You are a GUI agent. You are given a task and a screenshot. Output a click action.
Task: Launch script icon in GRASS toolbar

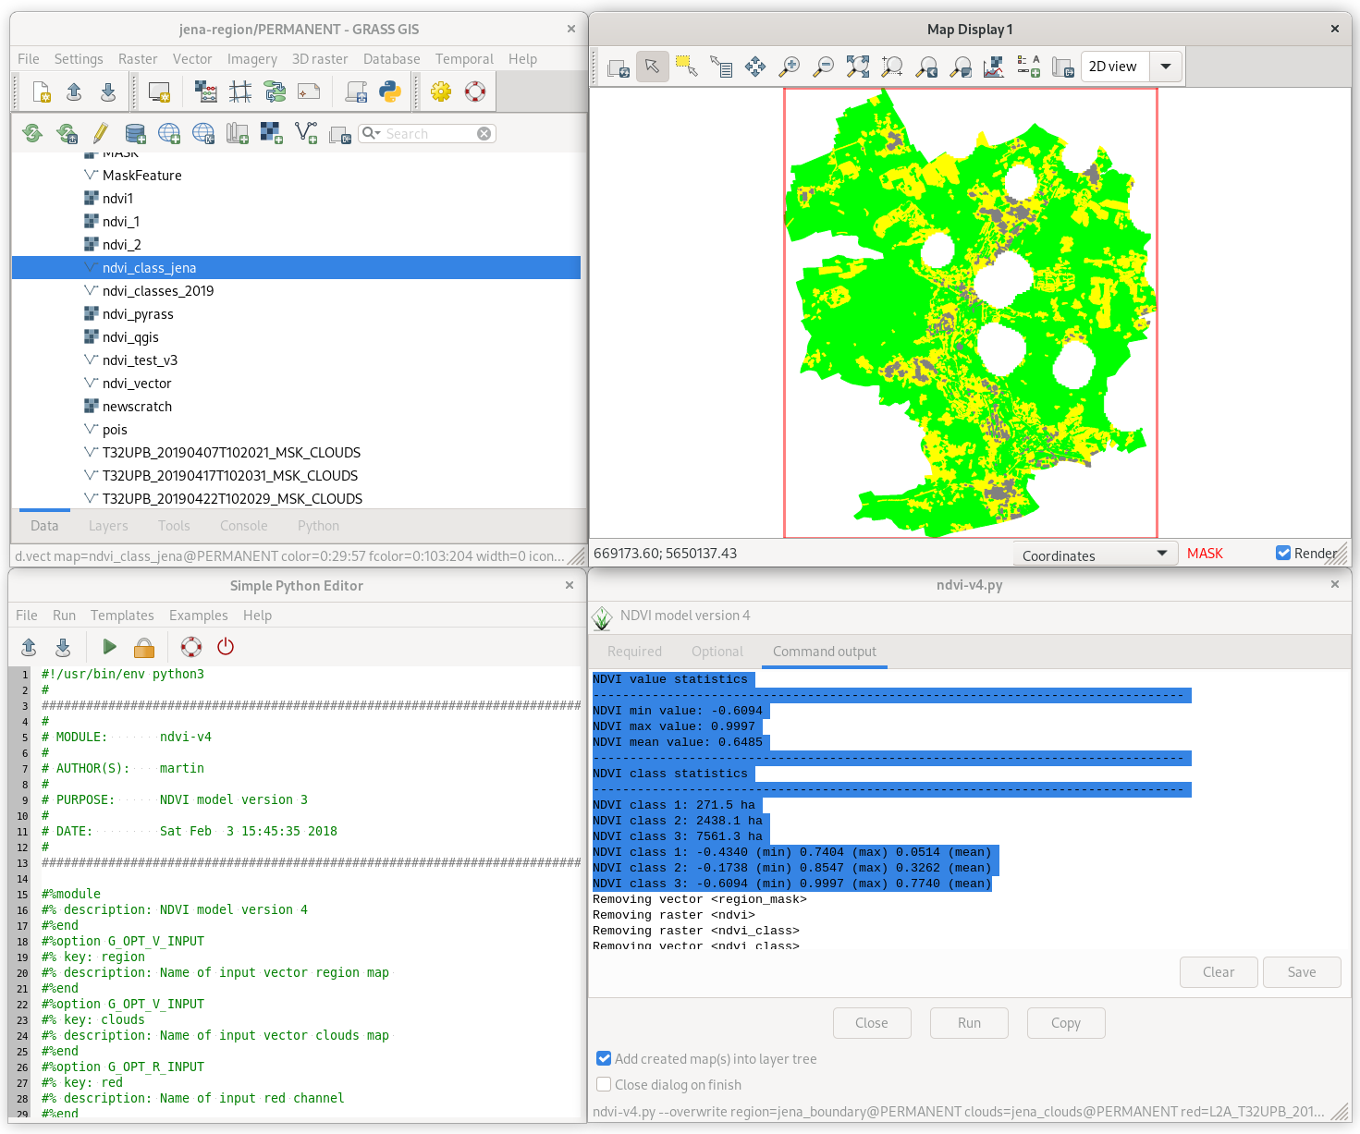pos(356,91)
